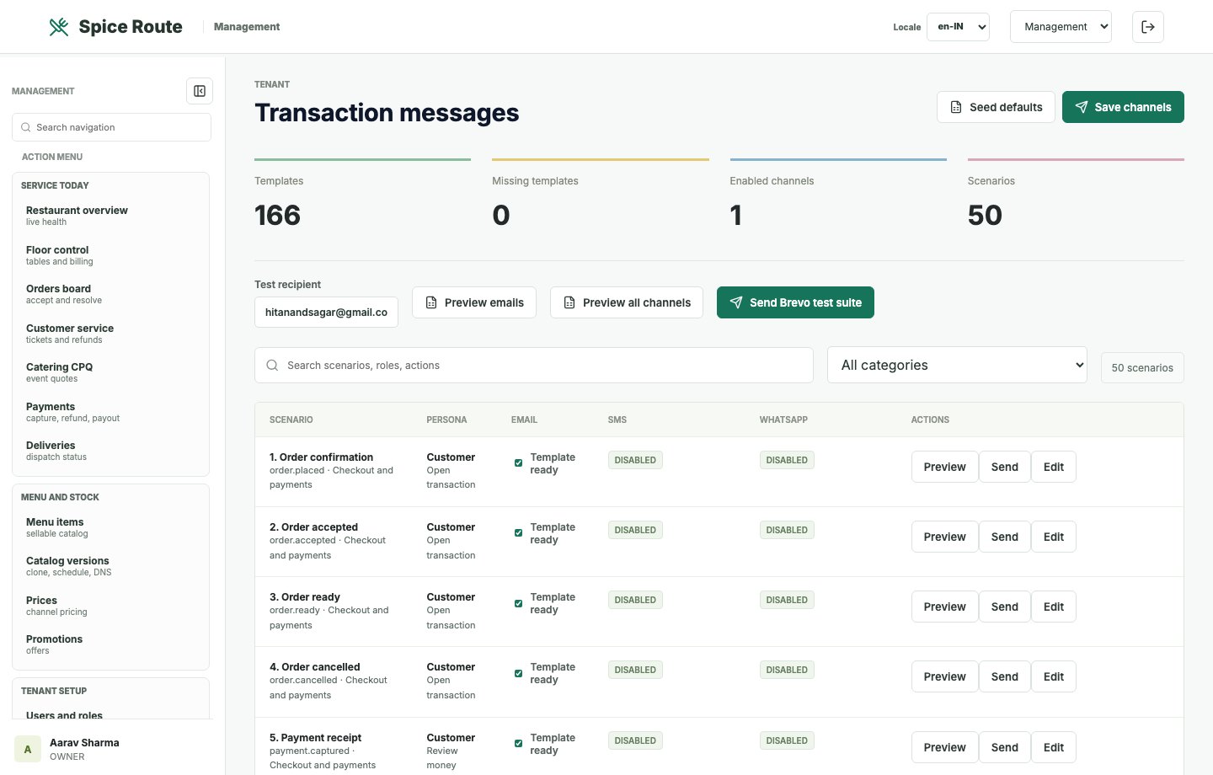Toggle email checkbox for Order cancelled
Screen dimensions: 1213x775
518,673
